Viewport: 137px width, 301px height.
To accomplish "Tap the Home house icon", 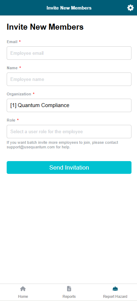I will 23,289.
